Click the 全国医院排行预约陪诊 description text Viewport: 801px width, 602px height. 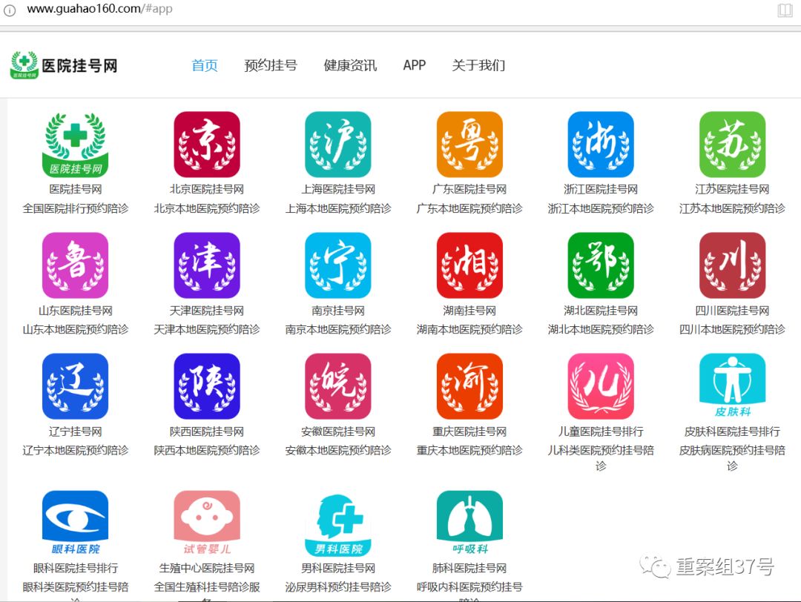coord(75,208)
